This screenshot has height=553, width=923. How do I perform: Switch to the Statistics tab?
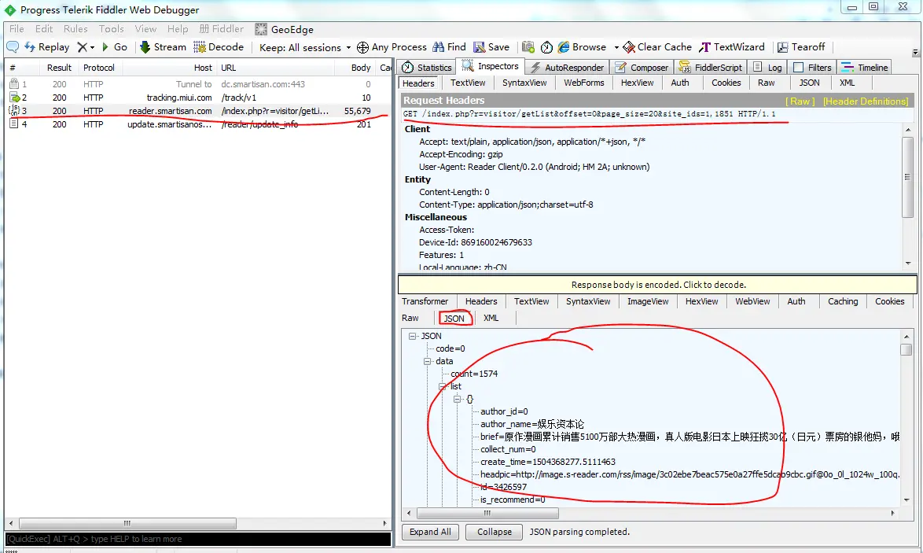click(x=428, y=67)
